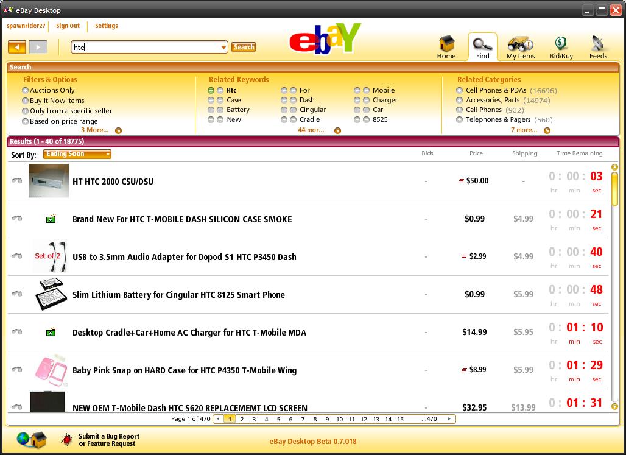The image size is (626, 455).
Task: Click camera icon for Silicon Case Smoke listing
Action: (x=51, y=219)
